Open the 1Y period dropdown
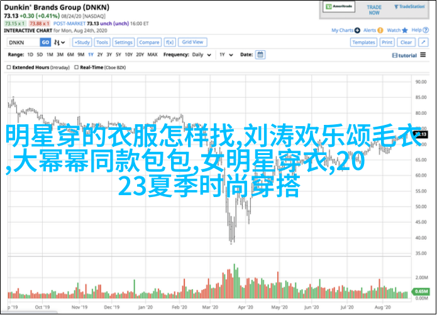 coord(226,55)
